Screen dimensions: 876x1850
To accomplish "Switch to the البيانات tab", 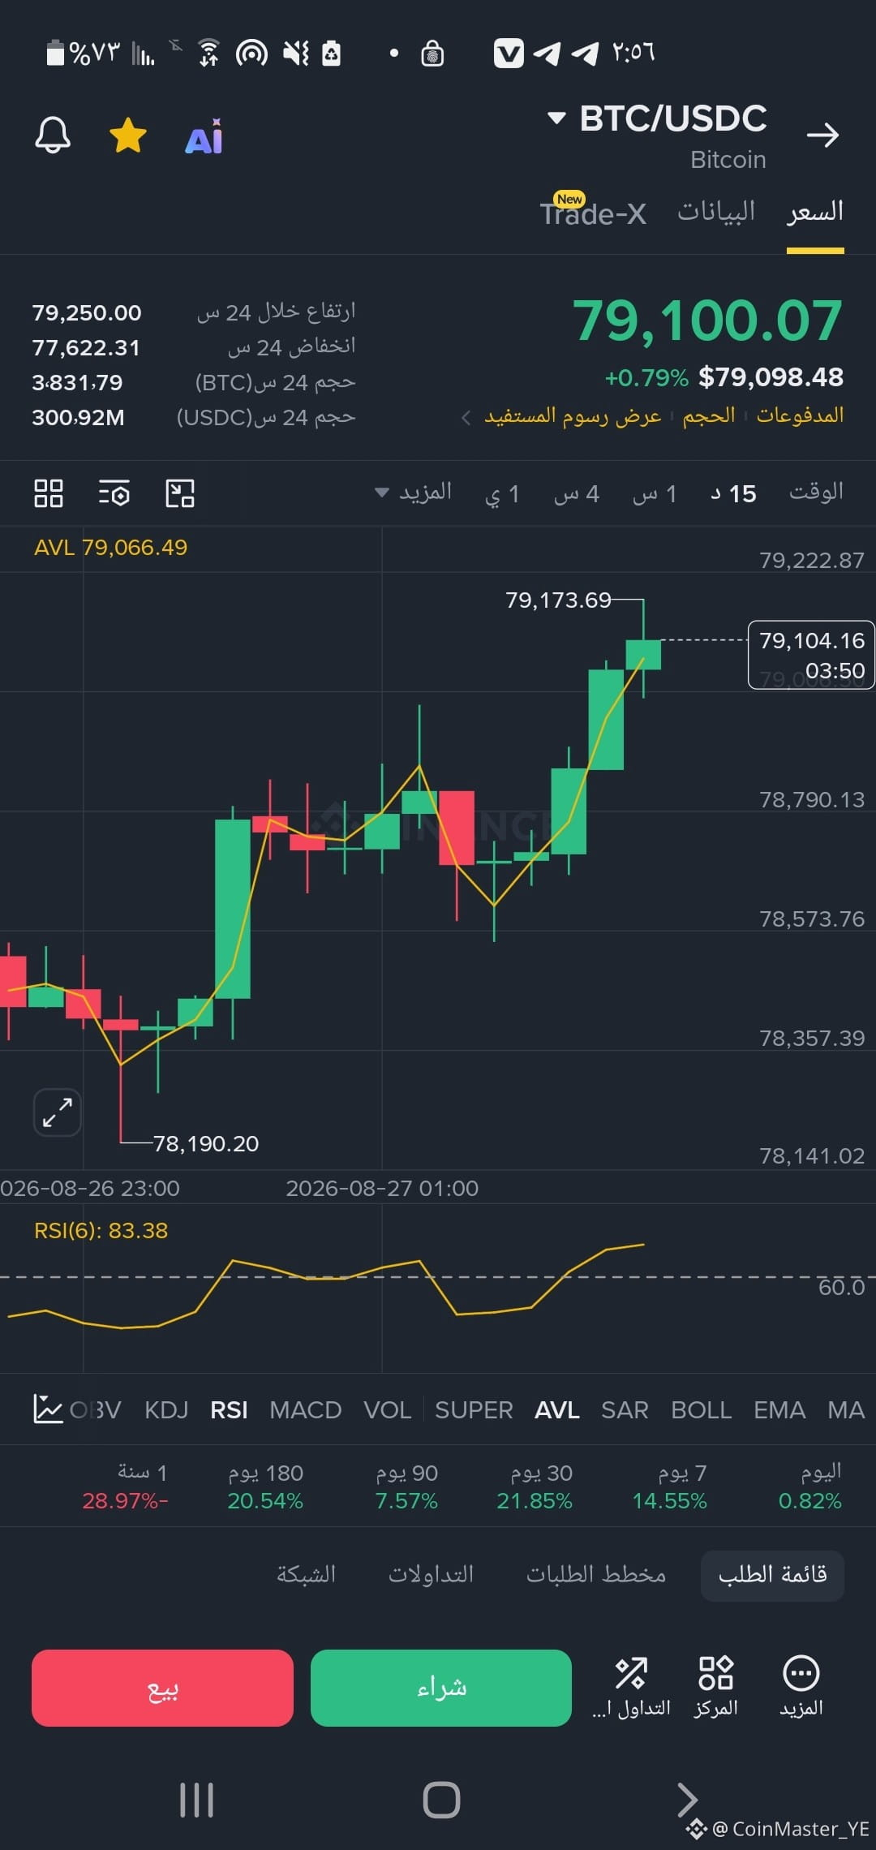I will click(x=716, y=213).
